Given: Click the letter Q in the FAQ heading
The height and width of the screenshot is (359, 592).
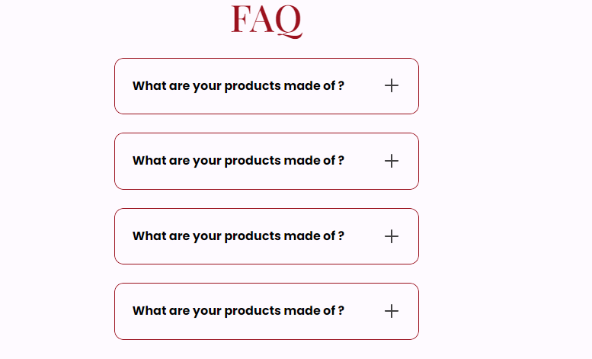Looking at the screenshot, I should (287, 21).
